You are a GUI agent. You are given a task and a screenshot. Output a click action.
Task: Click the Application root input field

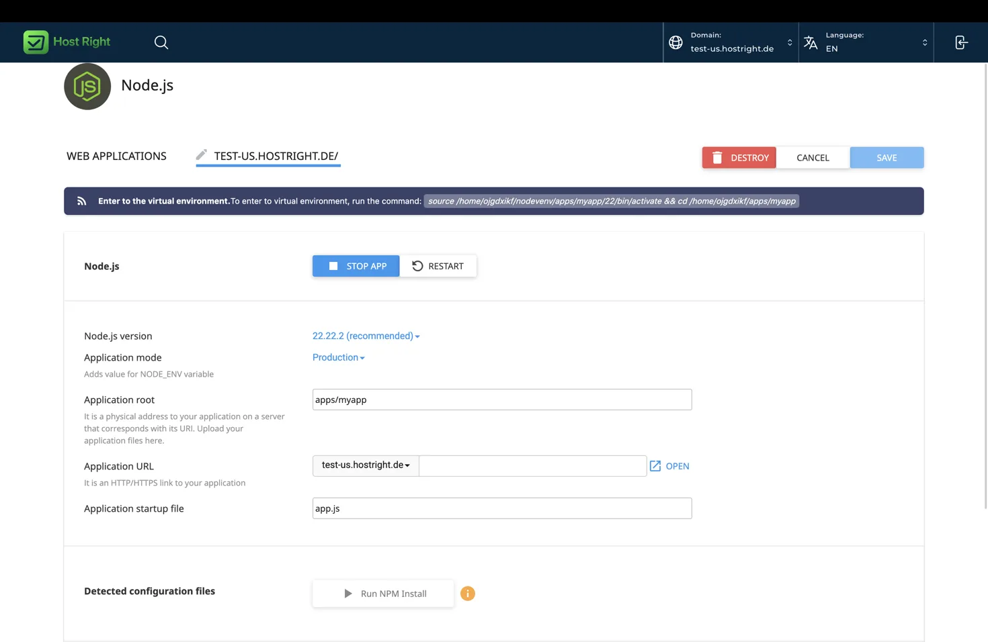502,400
